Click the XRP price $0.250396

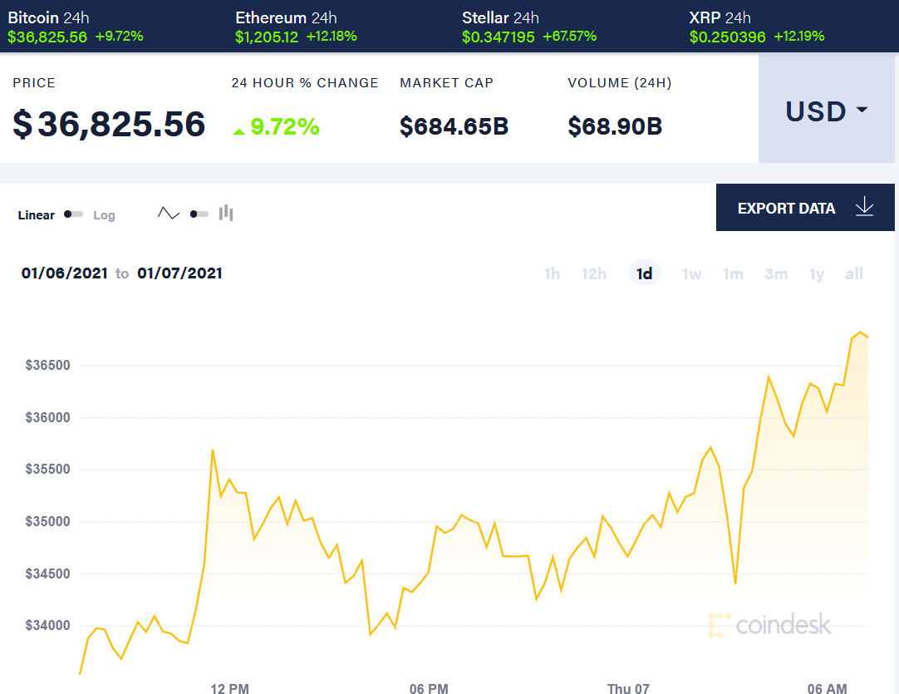pyautogui.click(x=727, y=37)
